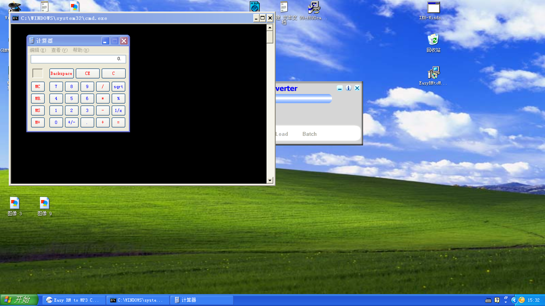Click digit 5 on the calculator
The image size is (545, 306).
(72, 98)
